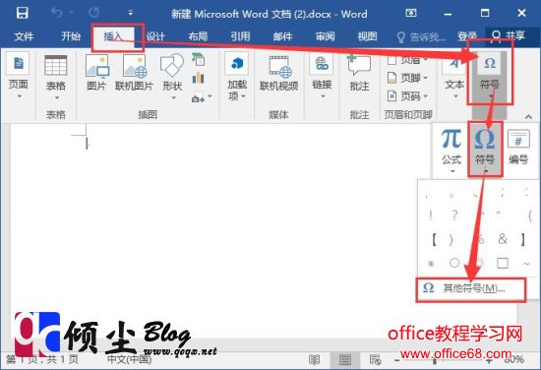Insert the tilde ~ symbol
Viewport: 541px width, 370px height.
(526, 264)
